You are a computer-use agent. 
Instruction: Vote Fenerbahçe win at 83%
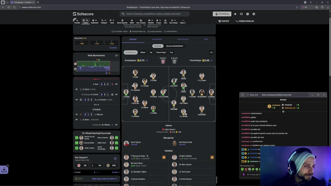111,165
